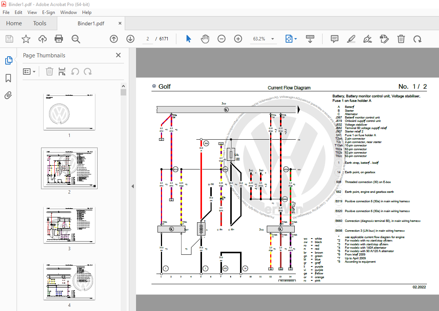Click the 'Golf' title on the page
This screenshot has width=439, height=311.
pyautogui.click(x=164, y=86)
